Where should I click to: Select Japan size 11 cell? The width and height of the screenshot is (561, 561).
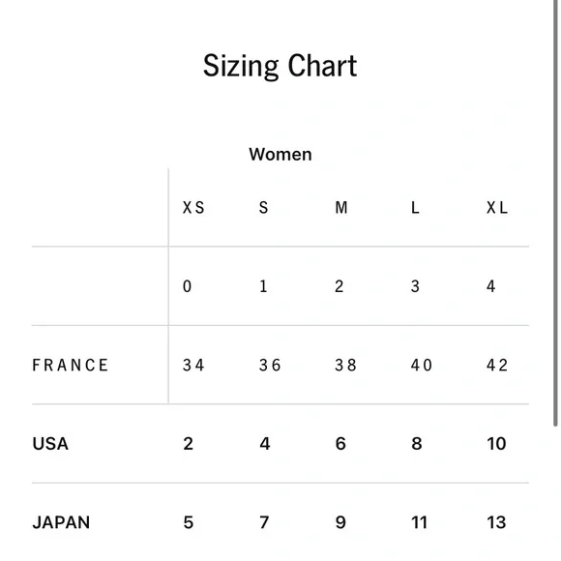tap(420, 522)
